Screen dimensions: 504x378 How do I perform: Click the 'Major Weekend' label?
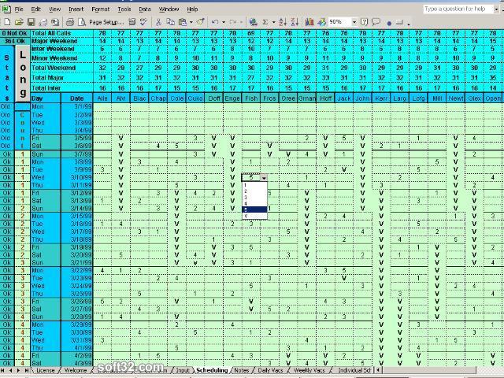(54, 41)
